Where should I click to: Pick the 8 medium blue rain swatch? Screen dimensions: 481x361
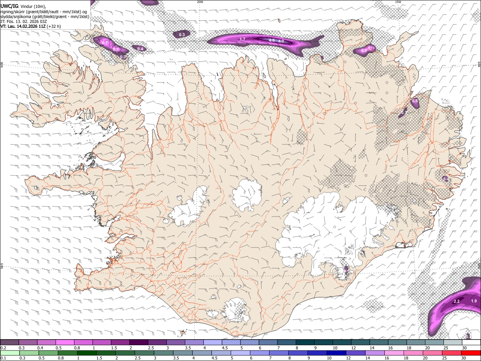[297, 353]
